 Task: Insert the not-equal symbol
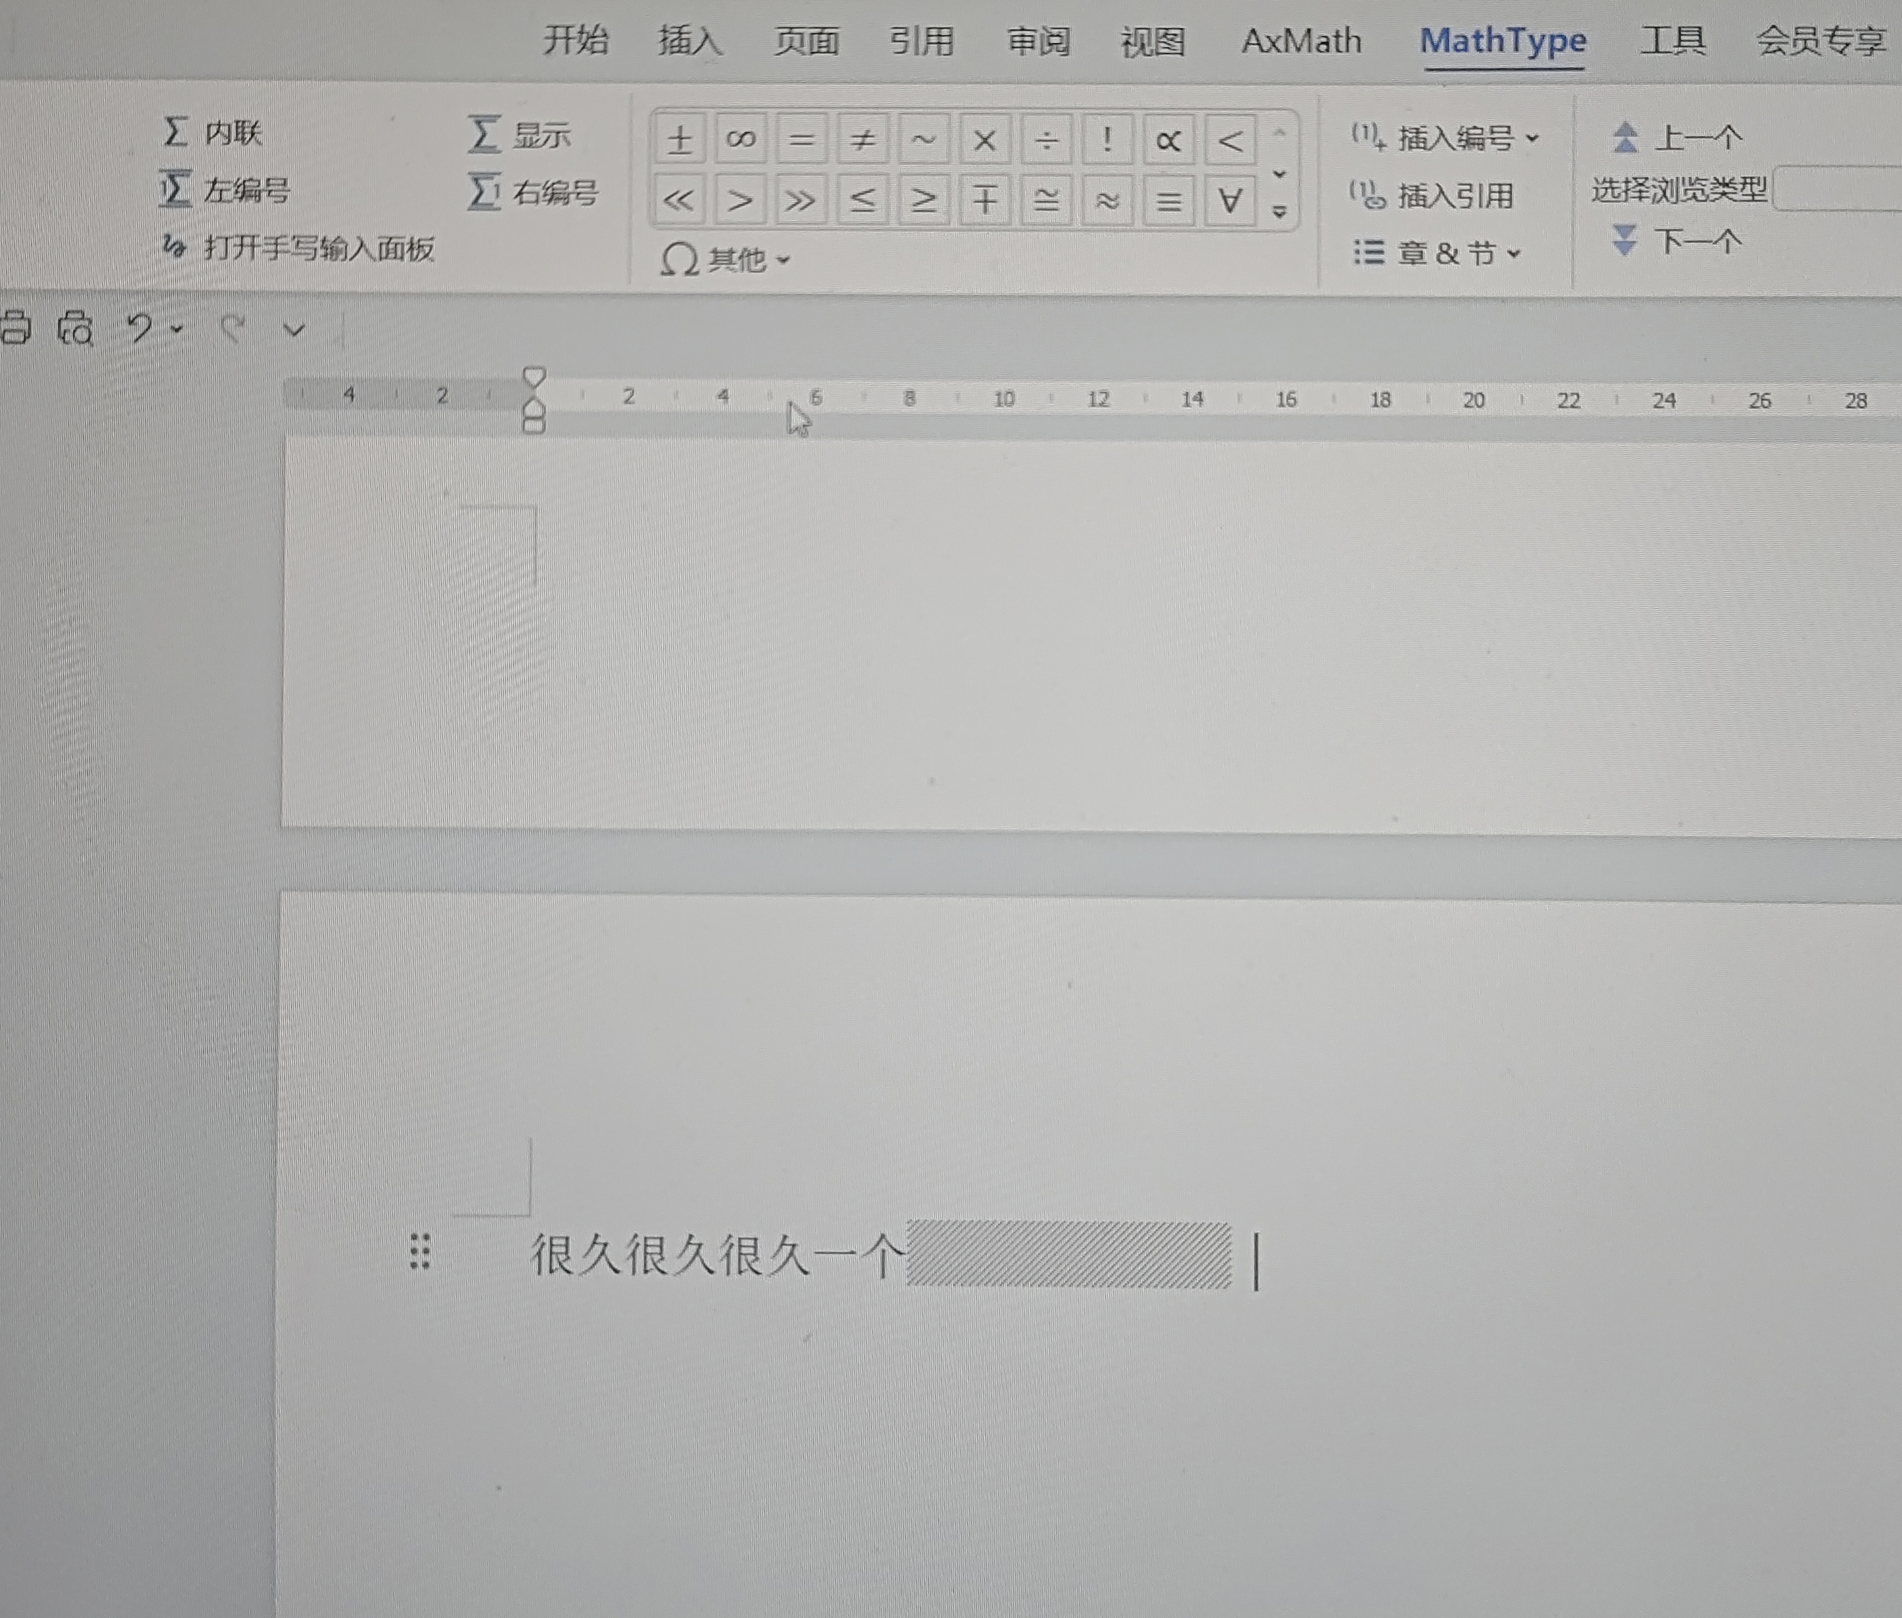(862, 140)
